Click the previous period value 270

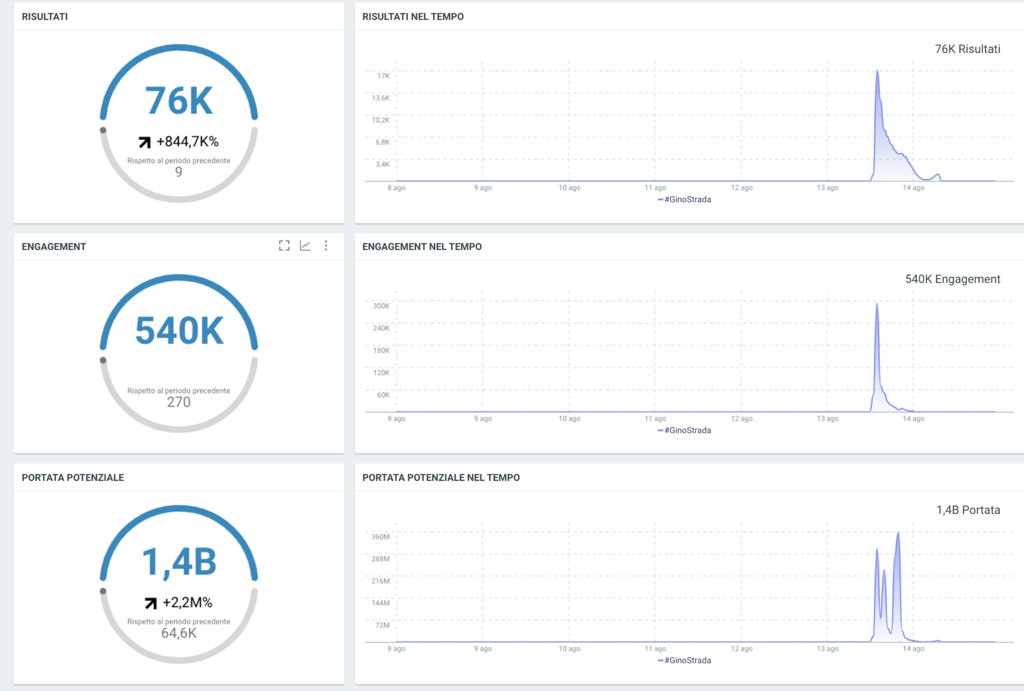pos(179,402)
